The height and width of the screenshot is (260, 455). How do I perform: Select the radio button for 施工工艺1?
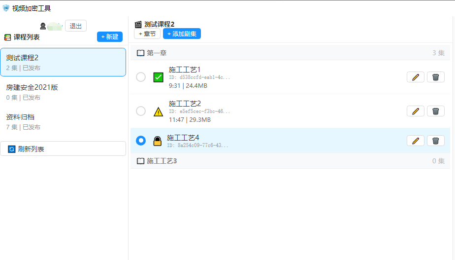coord(141,77)
